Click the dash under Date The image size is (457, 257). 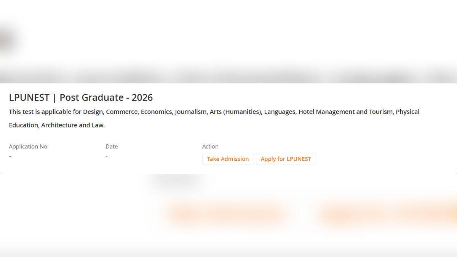coord(107,156)
